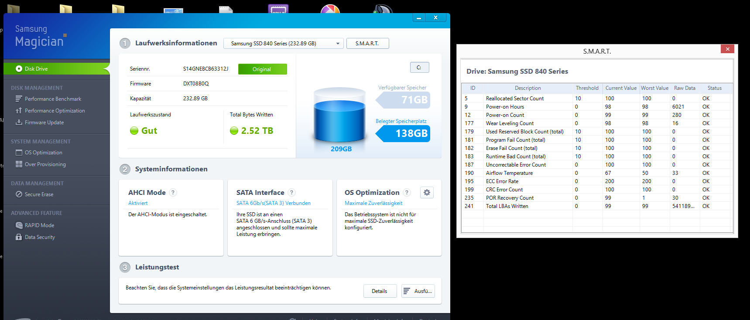The image size is (750, 320).
Task: Select the Power-on Count row
Action: coord(597,115)
